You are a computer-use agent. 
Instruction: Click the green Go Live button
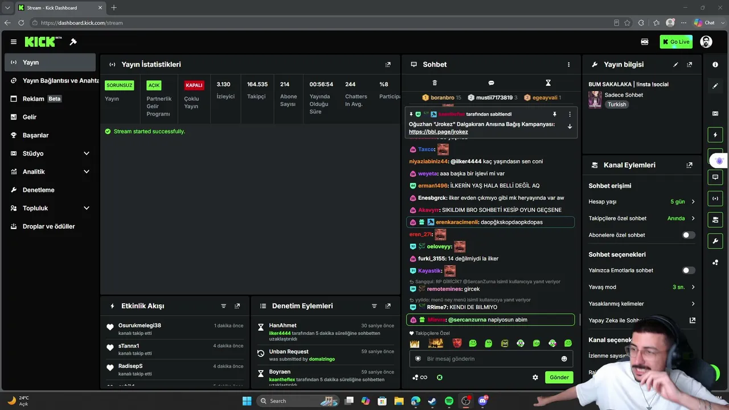click(x=676, y=42)
